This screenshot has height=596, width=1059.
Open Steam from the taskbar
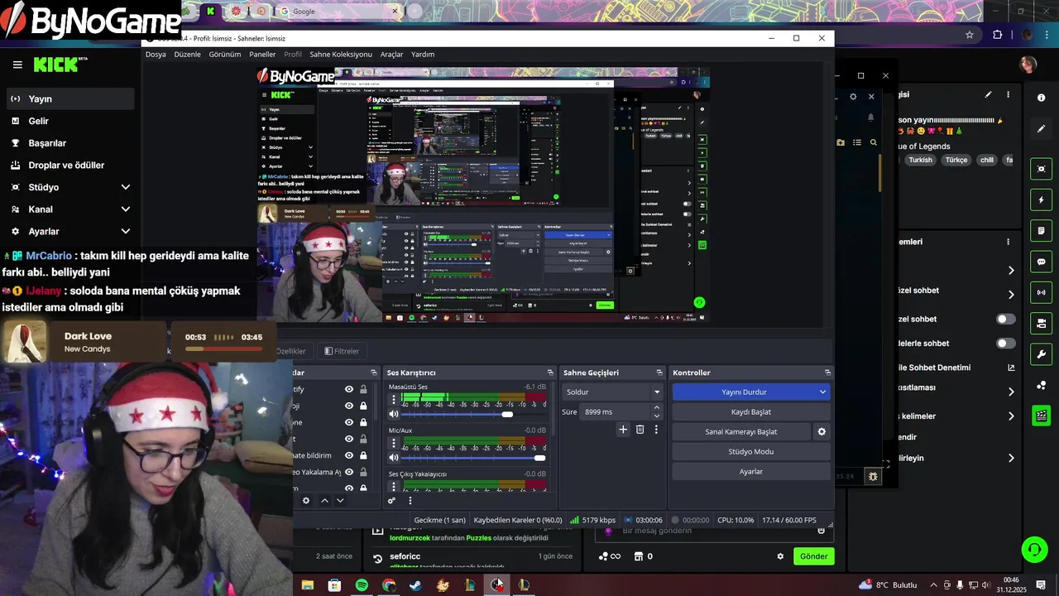click(415, 585)
